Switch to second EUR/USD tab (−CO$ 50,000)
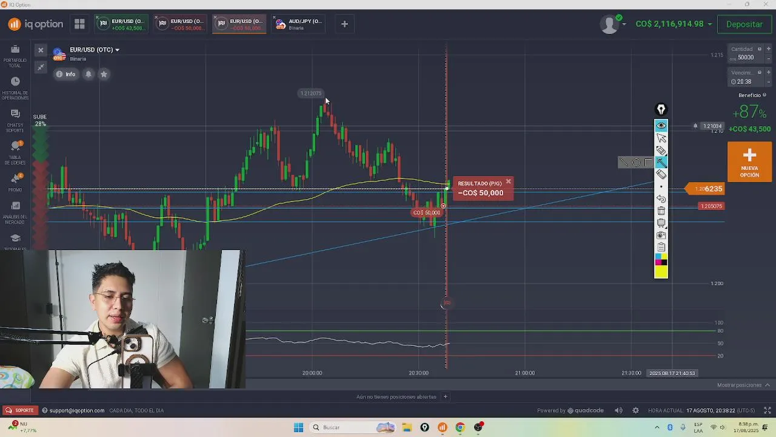 [x=180, y=24]
